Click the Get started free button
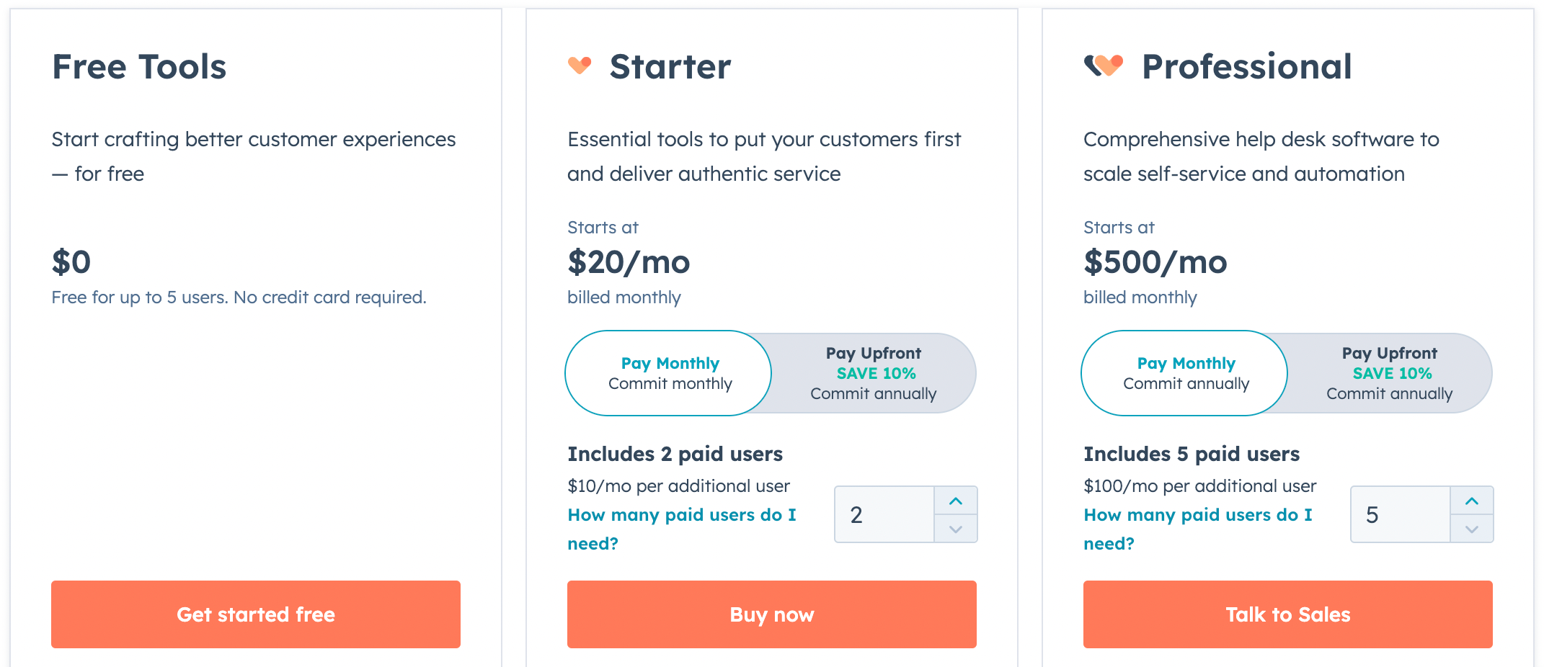Image resolution: width=1544 pixels, height=667 pixels. [x=256, y=614]
